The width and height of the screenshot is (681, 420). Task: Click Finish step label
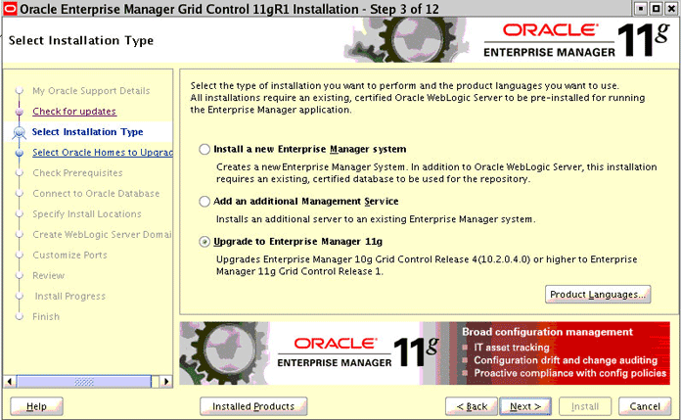46,316
